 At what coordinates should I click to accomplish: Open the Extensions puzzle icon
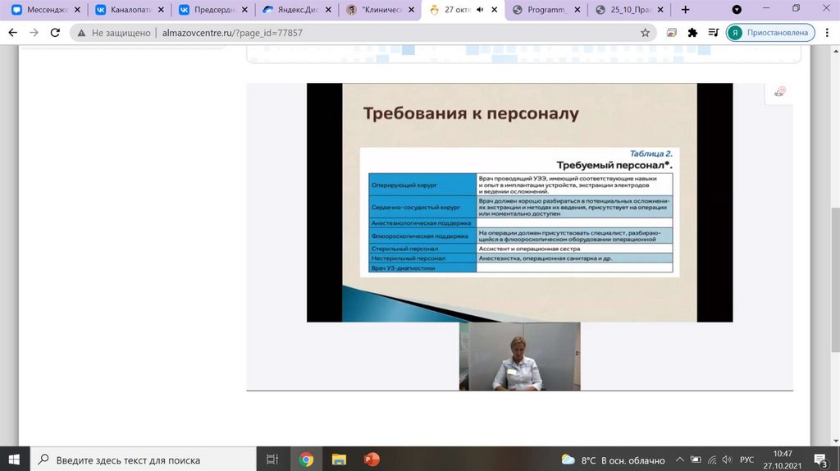pos(692,33)
